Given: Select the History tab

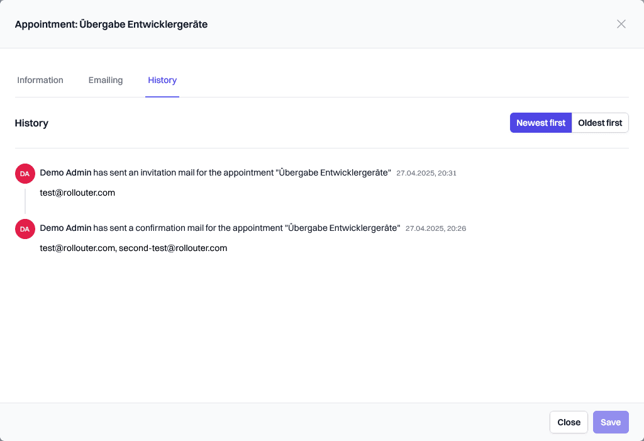Looking at the screenshot, I should click(x=162, y=81).
